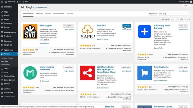
Task: Switch to the Recommended tab
Action: [59, 13]
